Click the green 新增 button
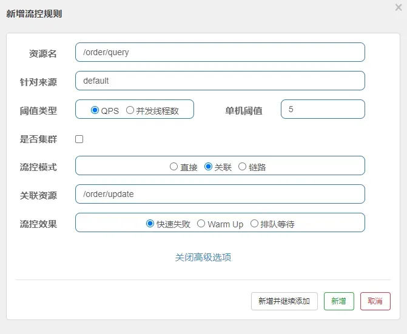 [x=338, y=301]
